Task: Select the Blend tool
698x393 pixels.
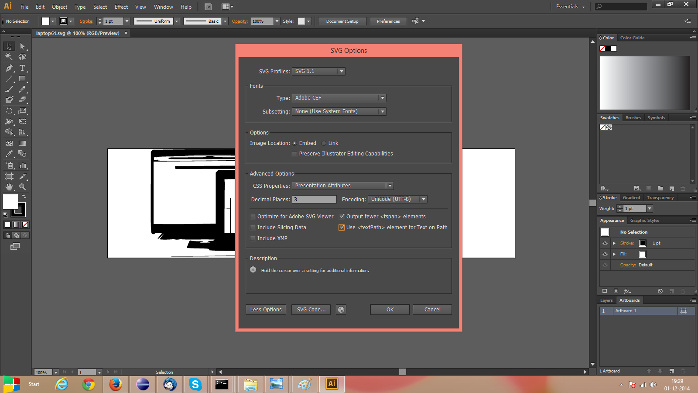Action: 22,154
